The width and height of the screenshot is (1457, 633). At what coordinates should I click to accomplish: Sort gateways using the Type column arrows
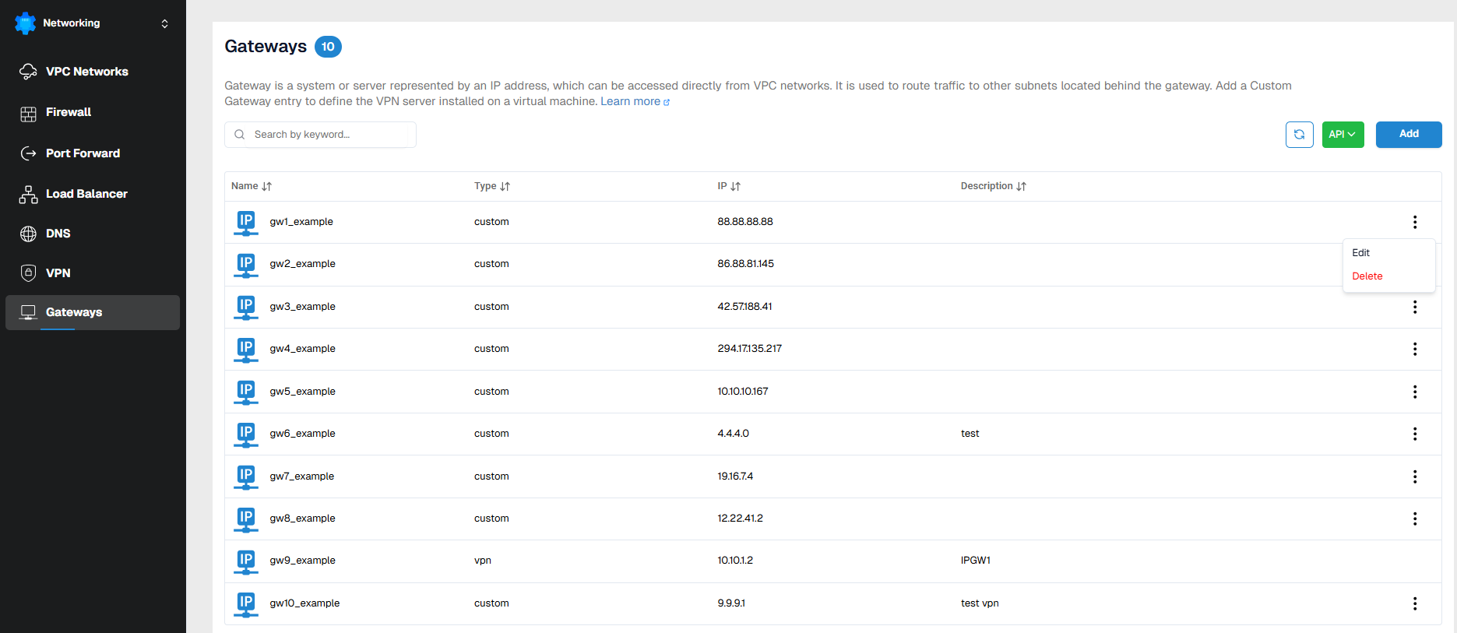coord(505,187)
